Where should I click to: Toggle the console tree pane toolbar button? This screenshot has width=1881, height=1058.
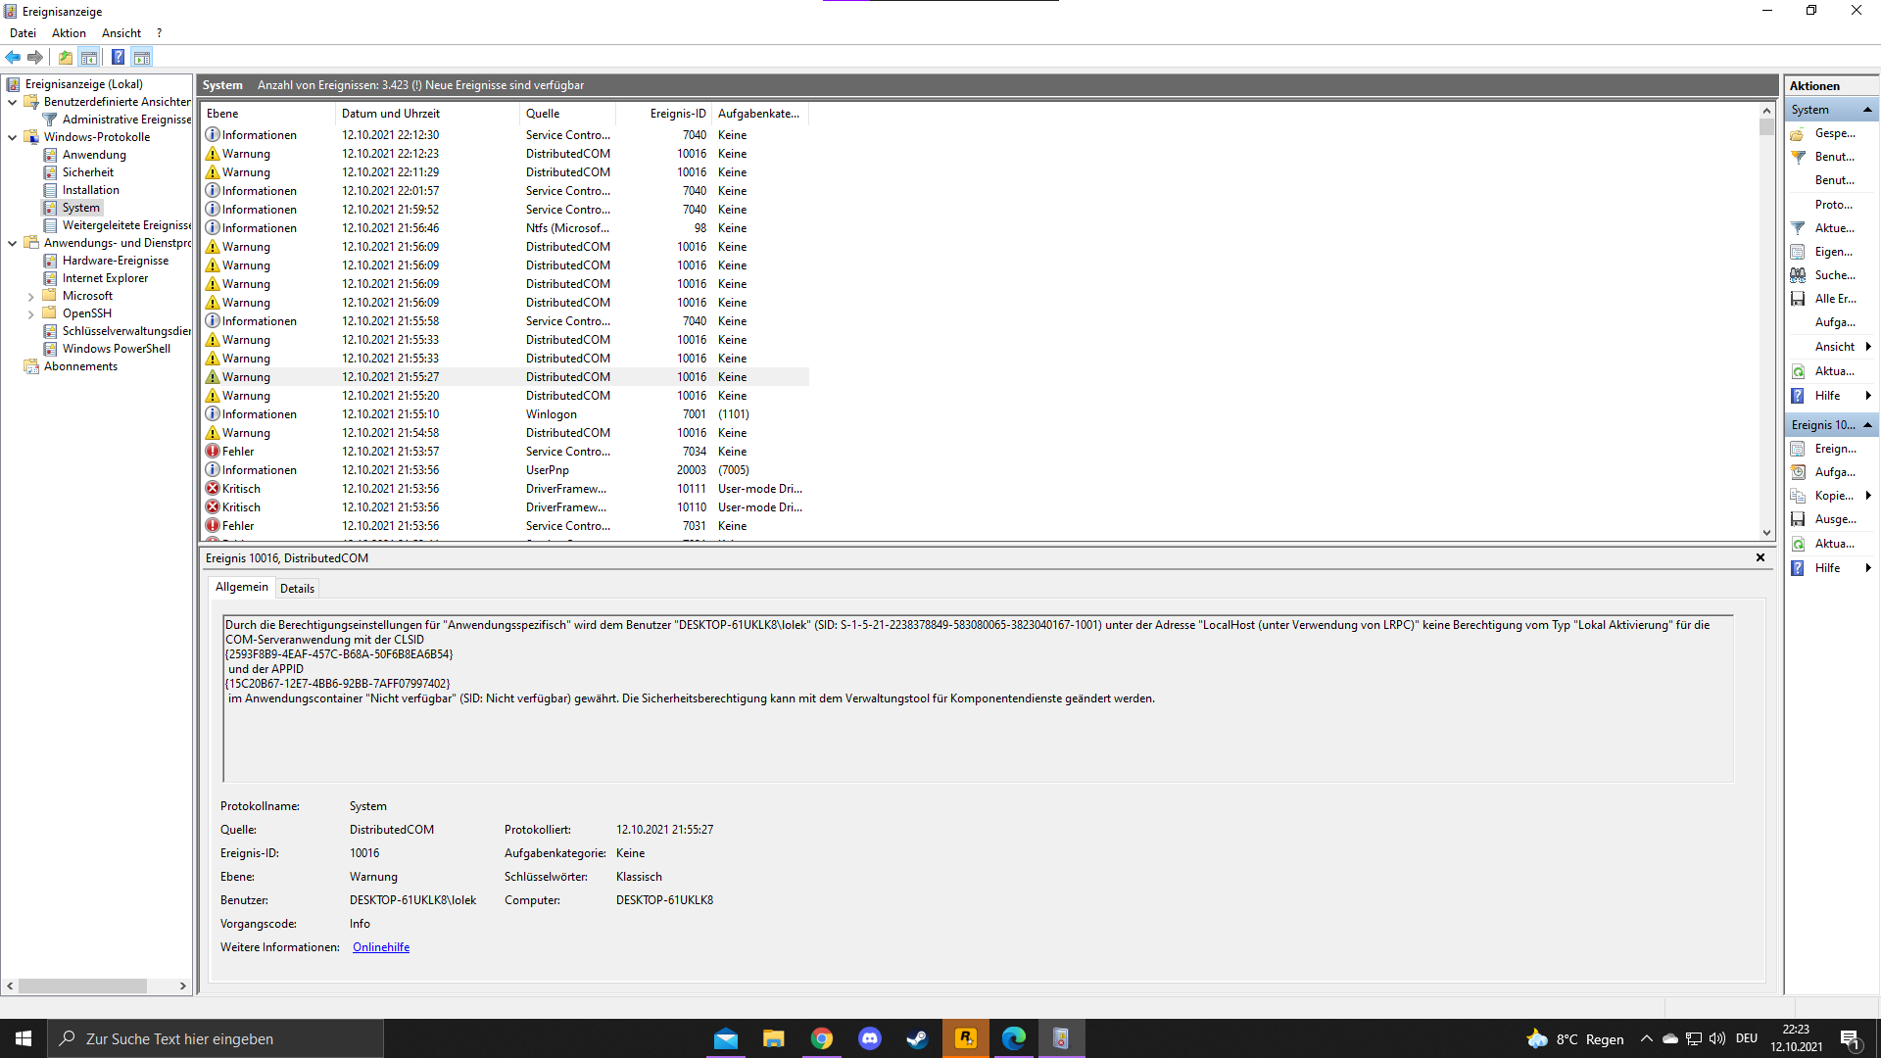89,57
